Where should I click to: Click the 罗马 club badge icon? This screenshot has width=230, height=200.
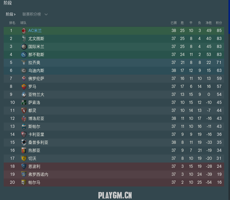click(x=24, y=87)
